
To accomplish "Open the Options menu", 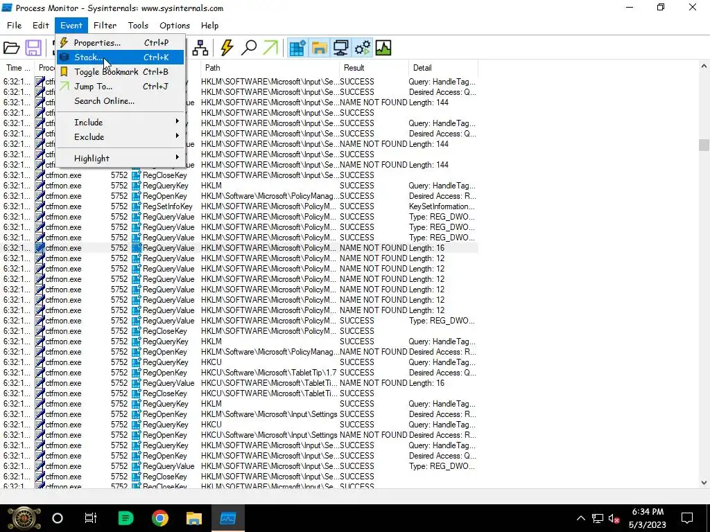I will 174,26.
